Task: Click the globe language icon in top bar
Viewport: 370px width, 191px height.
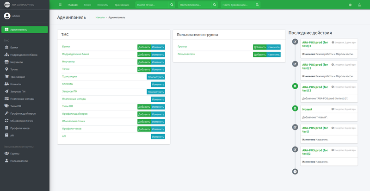Action: click(350, 5)
